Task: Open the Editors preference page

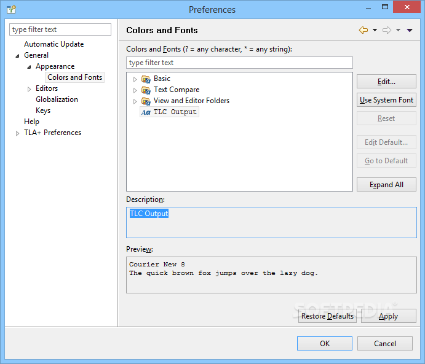Action: point(47,88)
